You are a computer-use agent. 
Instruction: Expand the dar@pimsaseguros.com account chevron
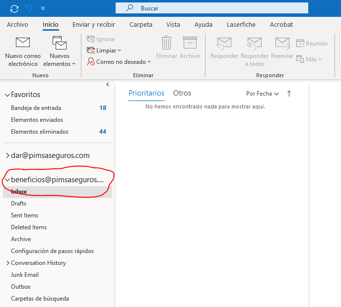[7, 155]
